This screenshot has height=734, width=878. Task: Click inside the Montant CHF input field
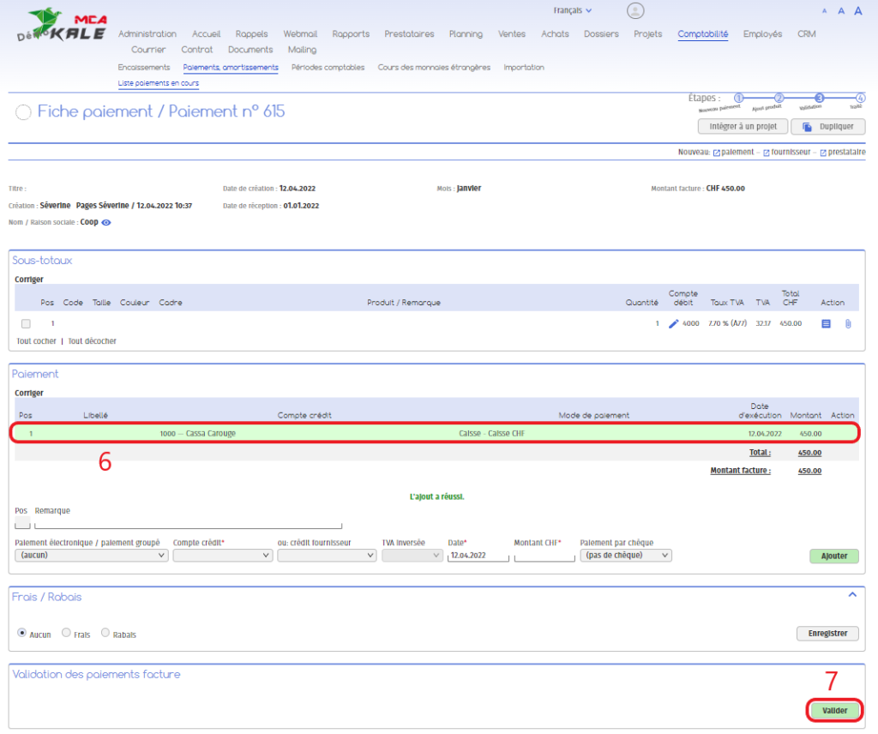point(544,556)
